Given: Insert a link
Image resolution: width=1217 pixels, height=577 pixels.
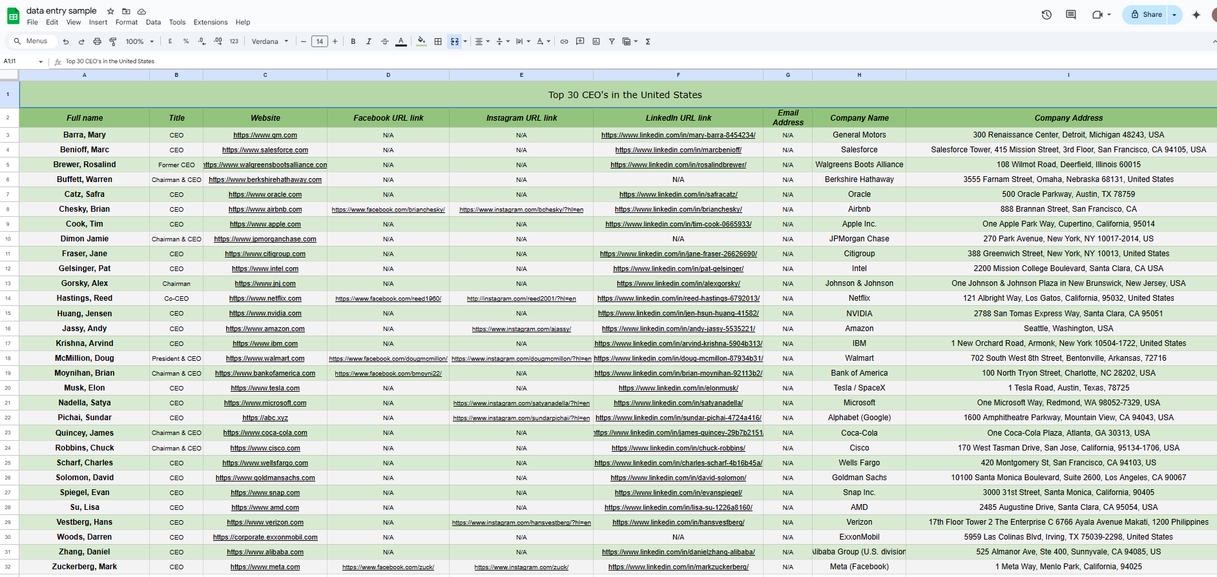Looking at the screenshot, I should [x=564, y=41].
